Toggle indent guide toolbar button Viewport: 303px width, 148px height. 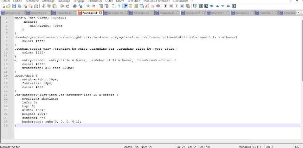click(125, 6)
